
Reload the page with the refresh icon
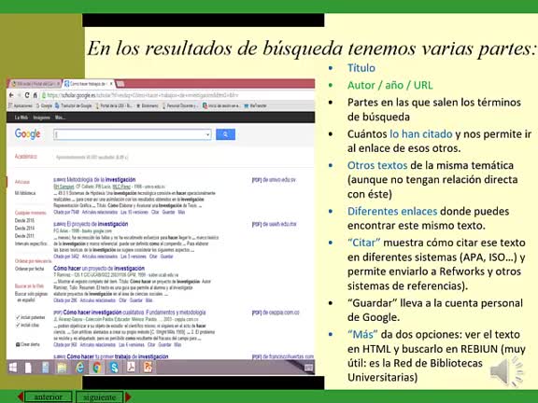click(27, 95)
